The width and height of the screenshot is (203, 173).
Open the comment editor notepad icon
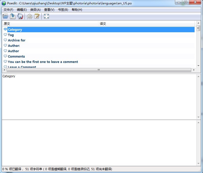(x=37, y=16)
